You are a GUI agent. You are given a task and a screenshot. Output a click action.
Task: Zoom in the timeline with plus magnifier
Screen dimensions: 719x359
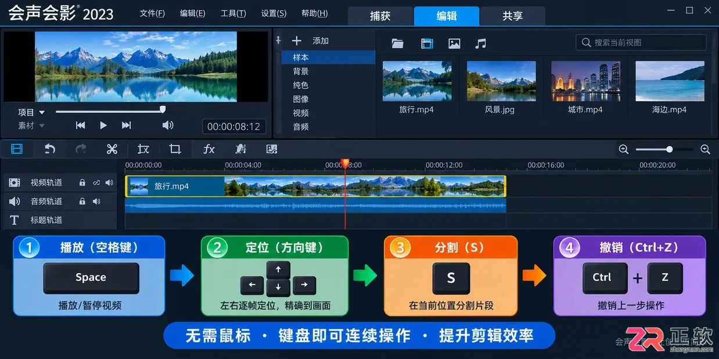tap(705, 149)
